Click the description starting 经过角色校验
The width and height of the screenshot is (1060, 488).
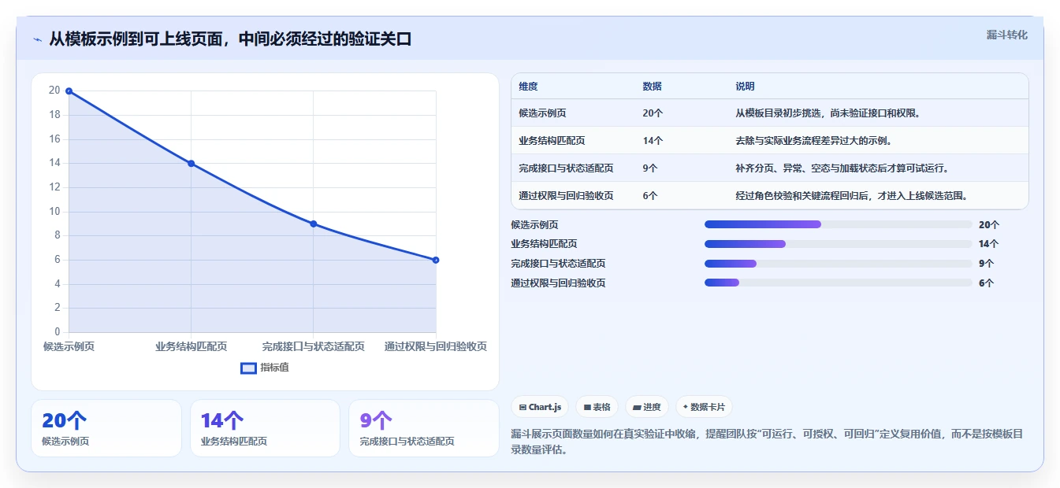[851, 196]
